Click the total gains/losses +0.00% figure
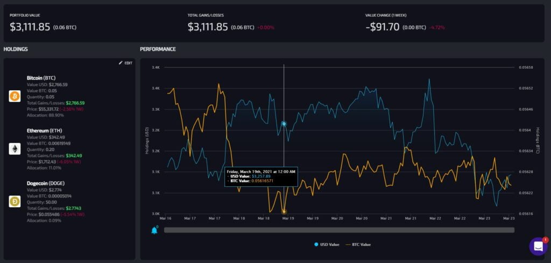 tap(266, 27)
